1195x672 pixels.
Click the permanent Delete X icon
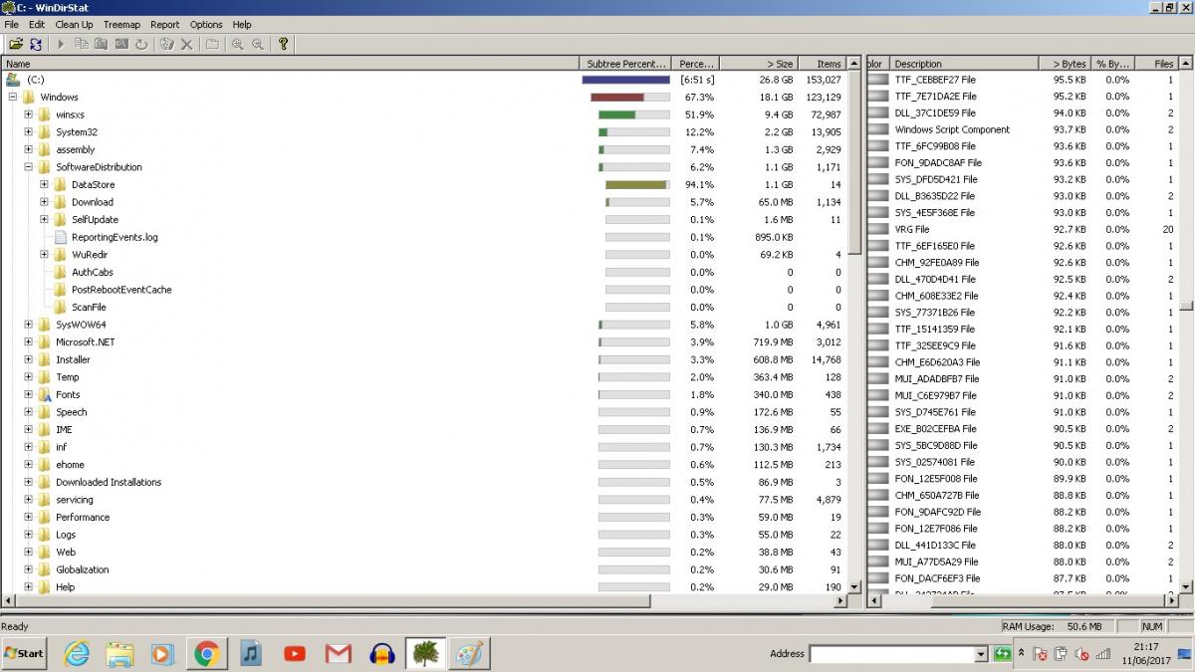(x=186, y=44)
